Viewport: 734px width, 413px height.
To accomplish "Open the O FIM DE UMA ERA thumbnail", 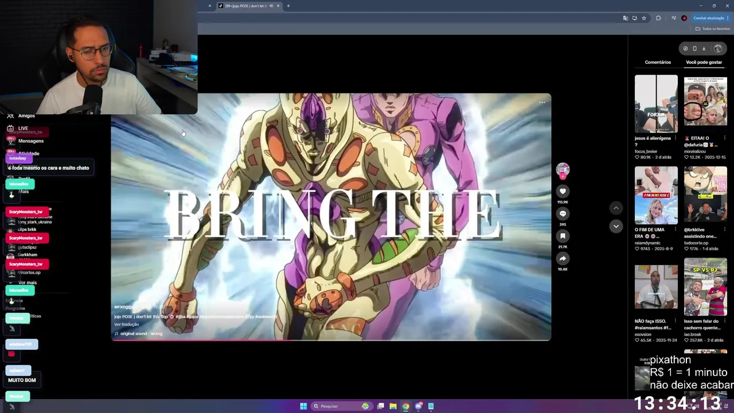I will 656,195.
